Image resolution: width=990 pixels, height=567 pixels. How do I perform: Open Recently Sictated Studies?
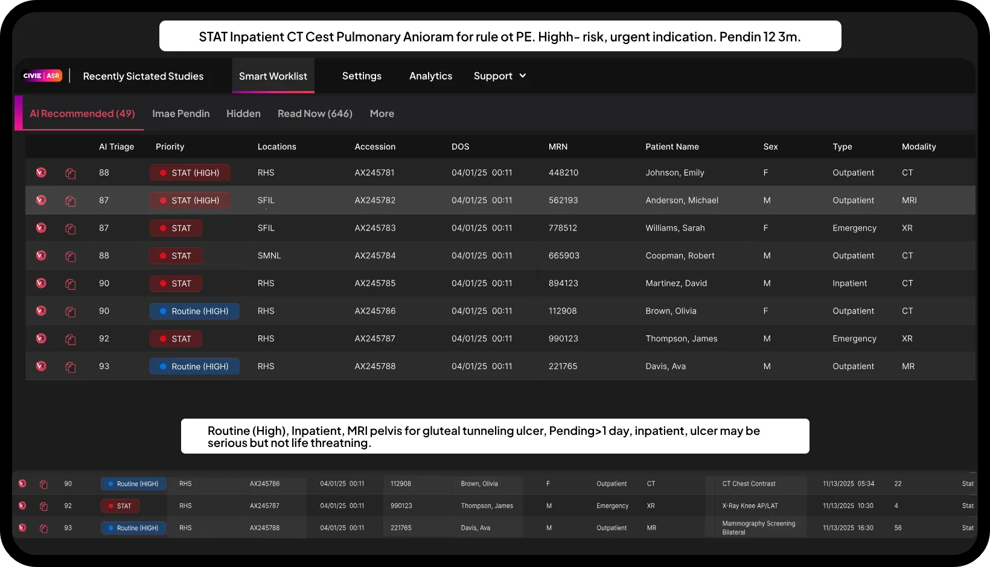[143, 76]
